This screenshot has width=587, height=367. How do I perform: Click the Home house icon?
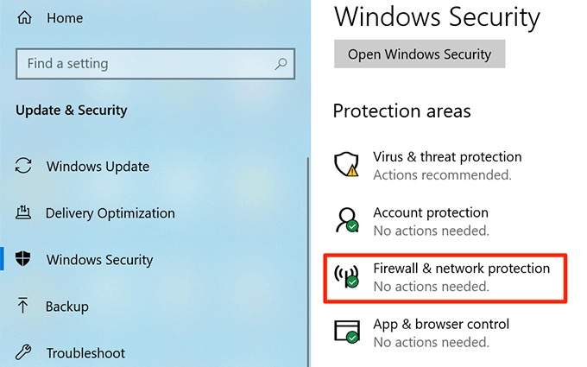[23, 16]
